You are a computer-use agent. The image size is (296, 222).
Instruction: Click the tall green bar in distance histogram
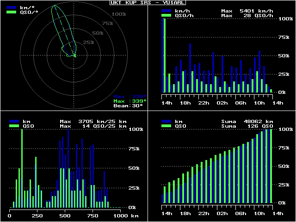pyautogui.click(x=22, y=169)
